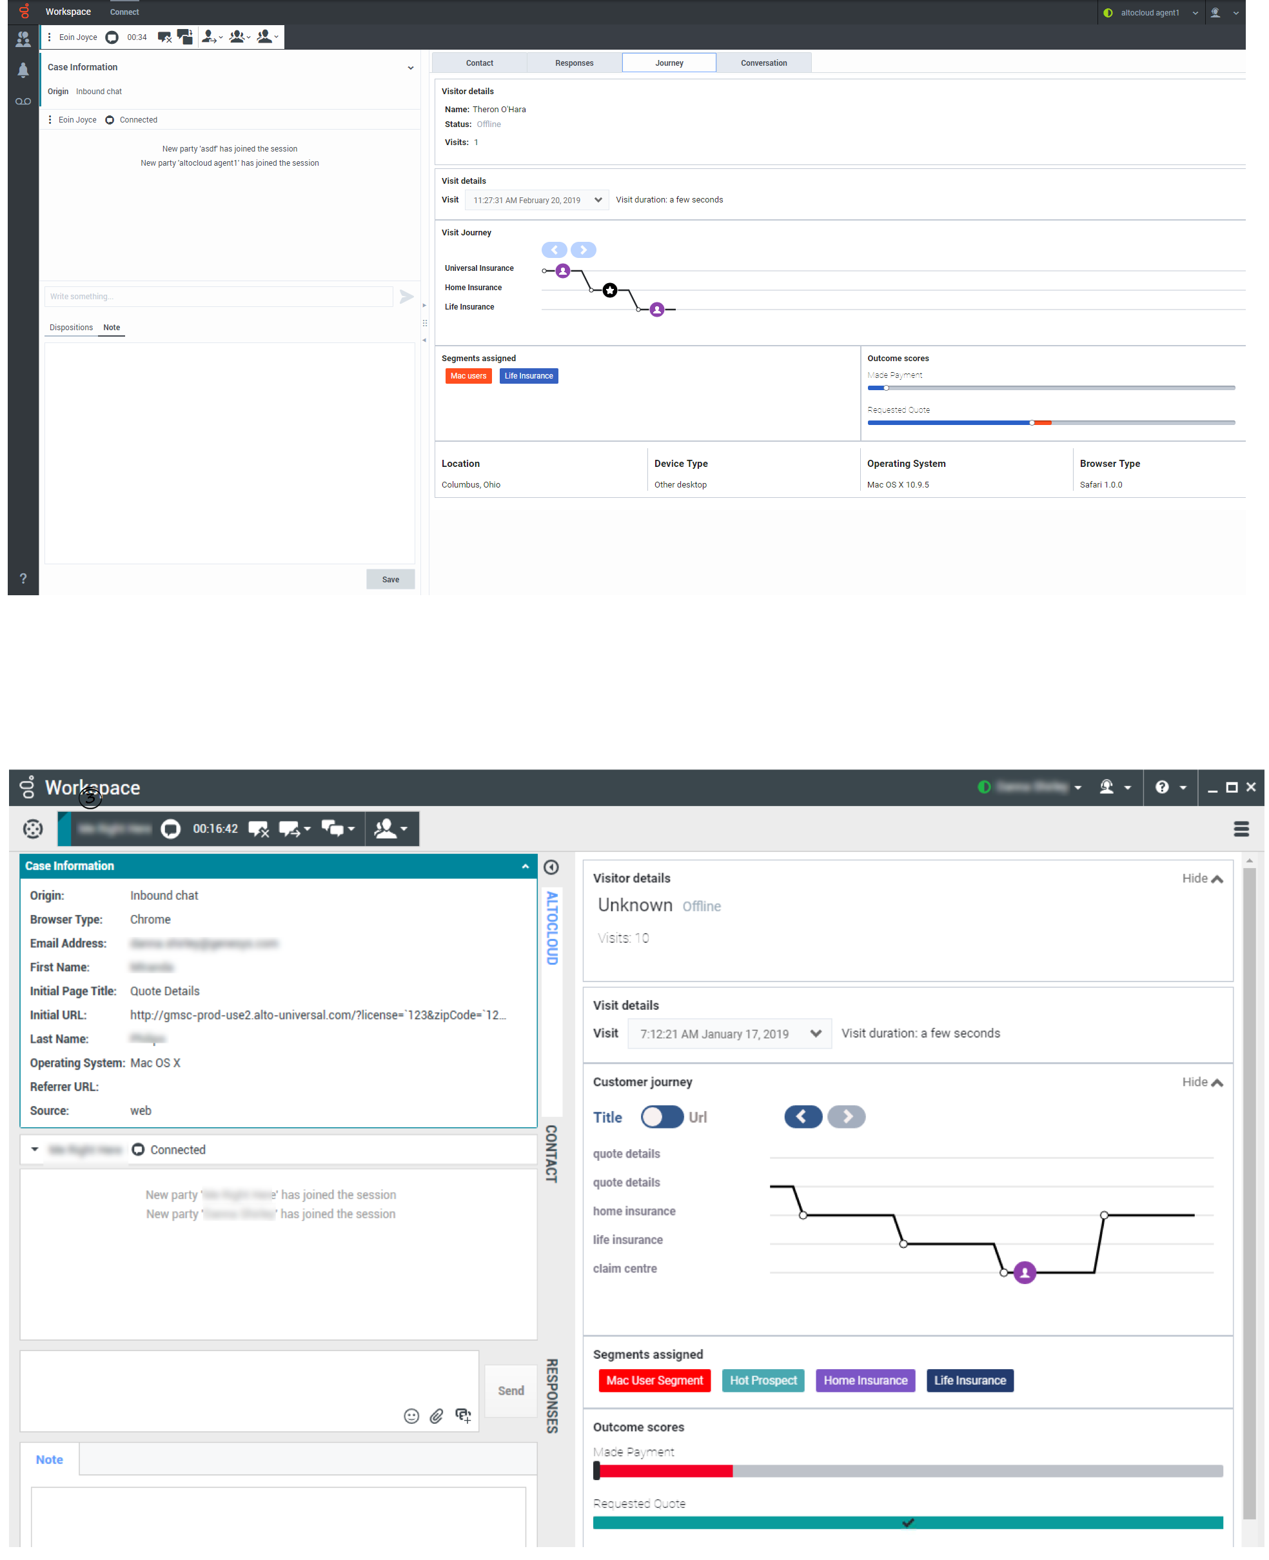Click the Mac users segment tag
The image size is (1269, 1560).
[469, 376]
